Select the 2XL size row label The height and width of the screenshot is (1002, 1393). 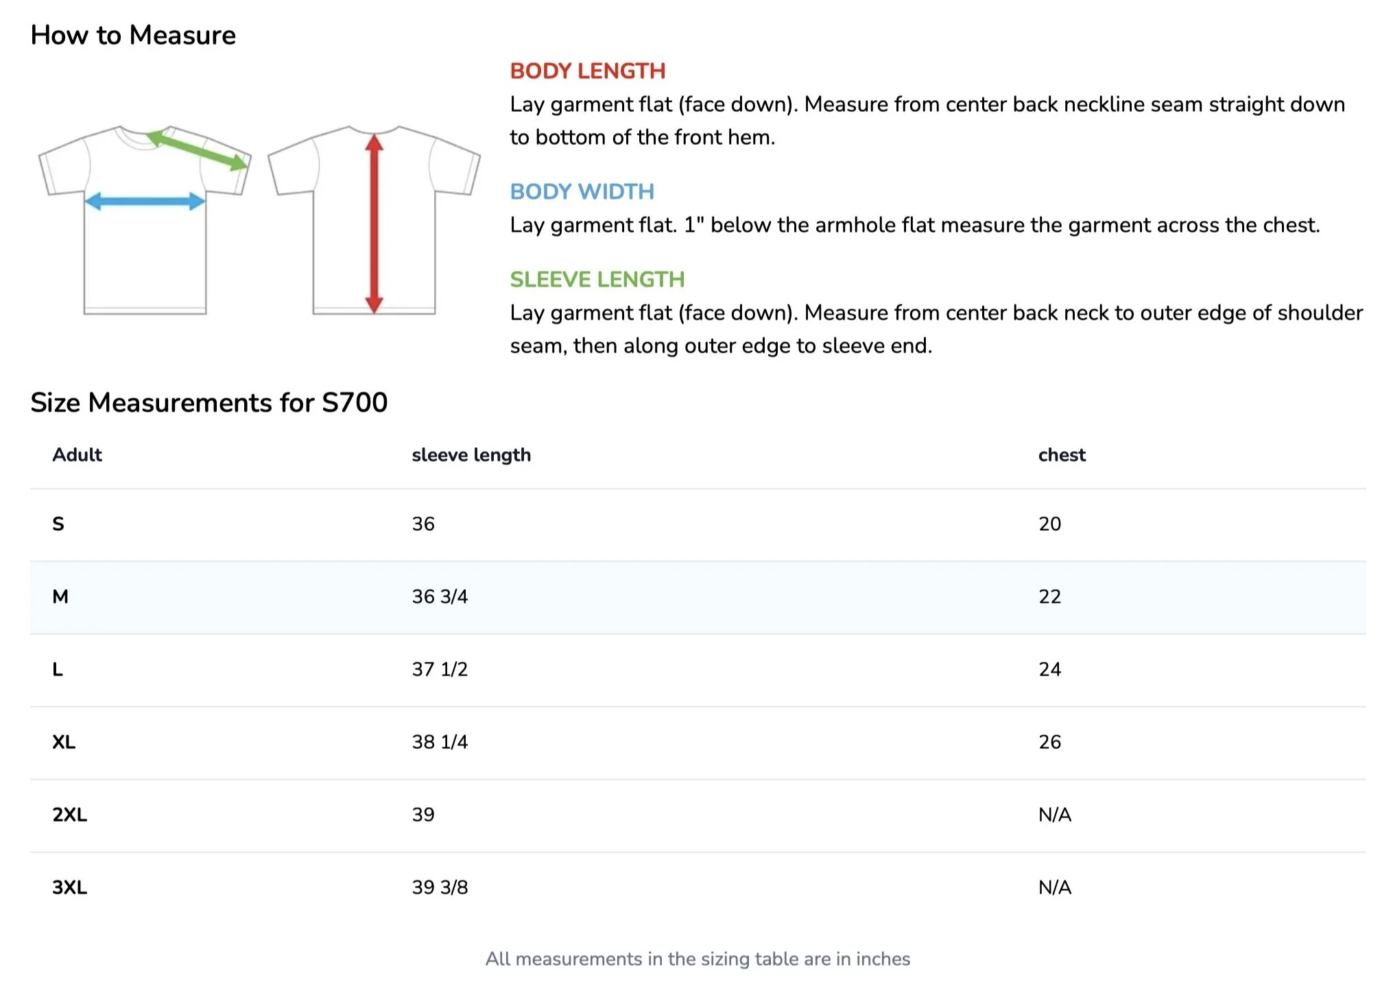[70, 815]
